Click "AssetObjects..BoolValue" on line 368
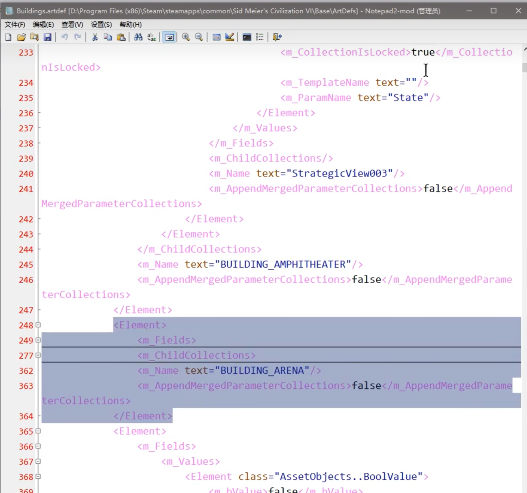This screenshot has height=493, width=527. pyautogui.click(x=349, y=477)
